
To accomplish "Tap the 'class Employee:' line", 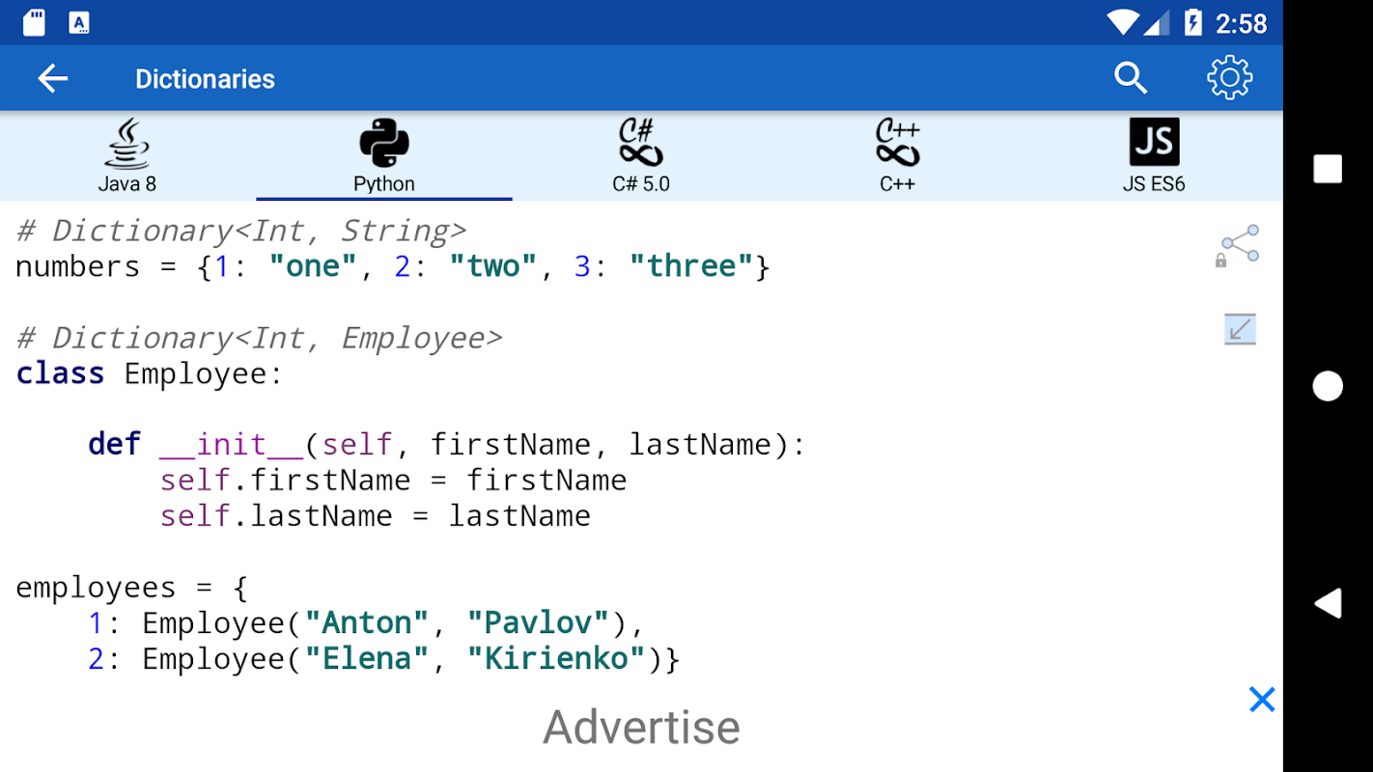I will 150,373.
